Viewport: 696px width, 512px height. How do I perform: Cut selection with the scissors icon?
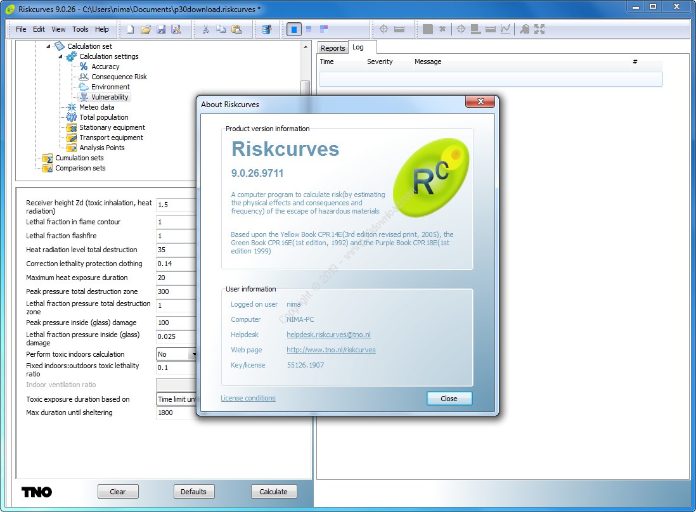point(205,29)
